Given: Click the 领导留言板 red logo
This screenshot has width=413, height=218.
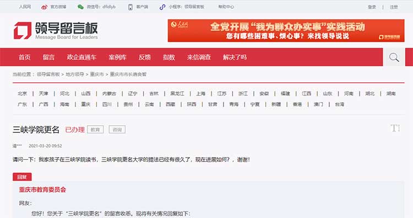Looking at the screenshot, I should [23, 30].
